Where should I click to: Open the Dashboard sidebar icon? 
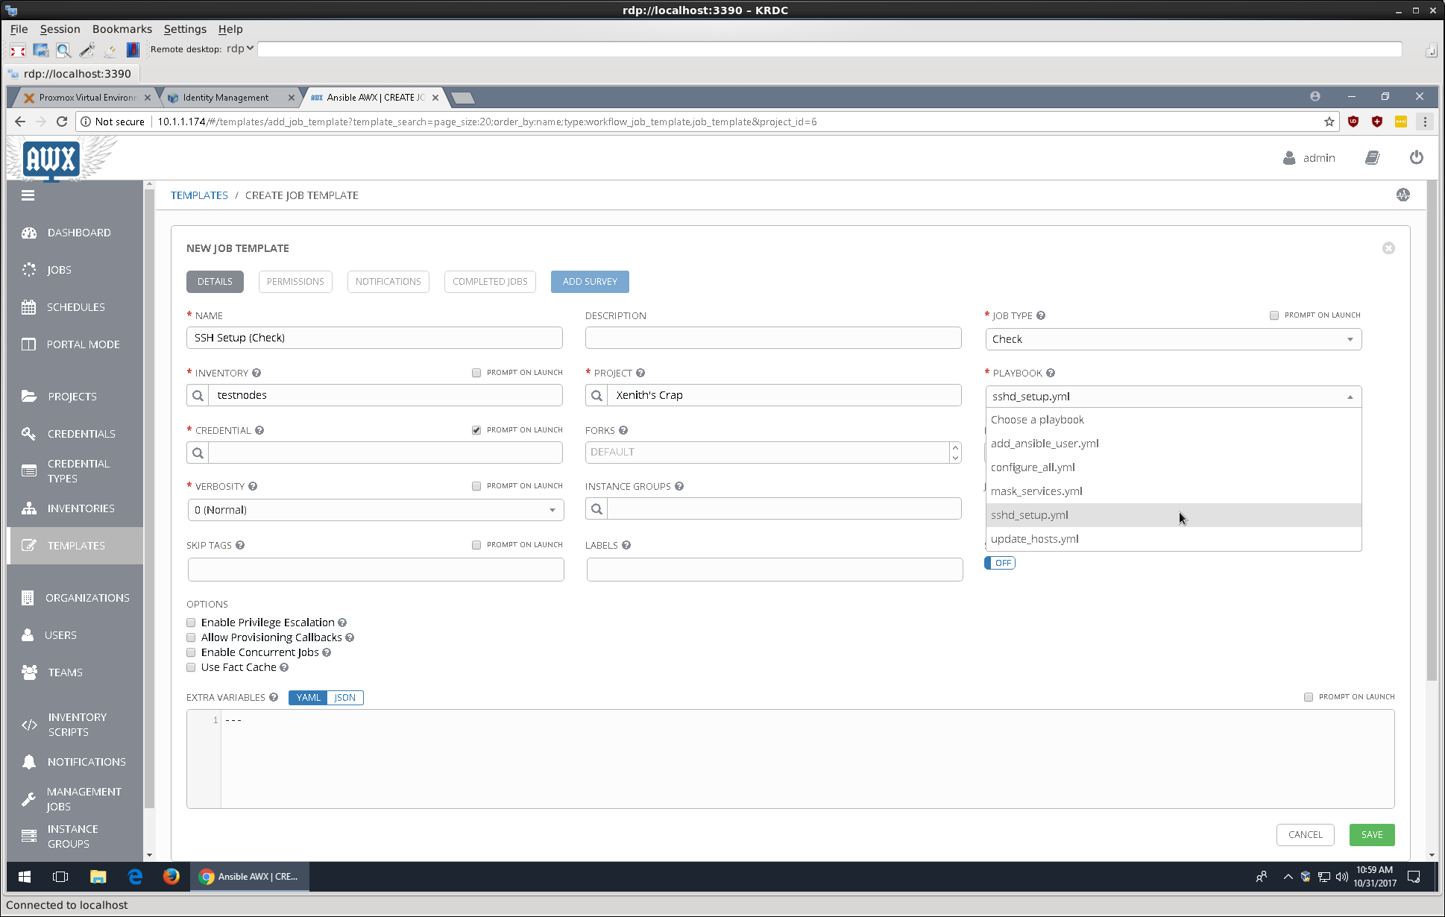(x=29, y=233)
